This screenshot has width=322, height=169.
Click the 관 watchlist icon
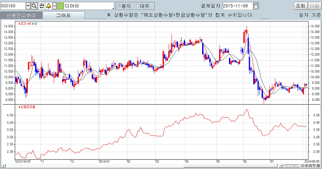pyautogui.click(x=41, y=6)
